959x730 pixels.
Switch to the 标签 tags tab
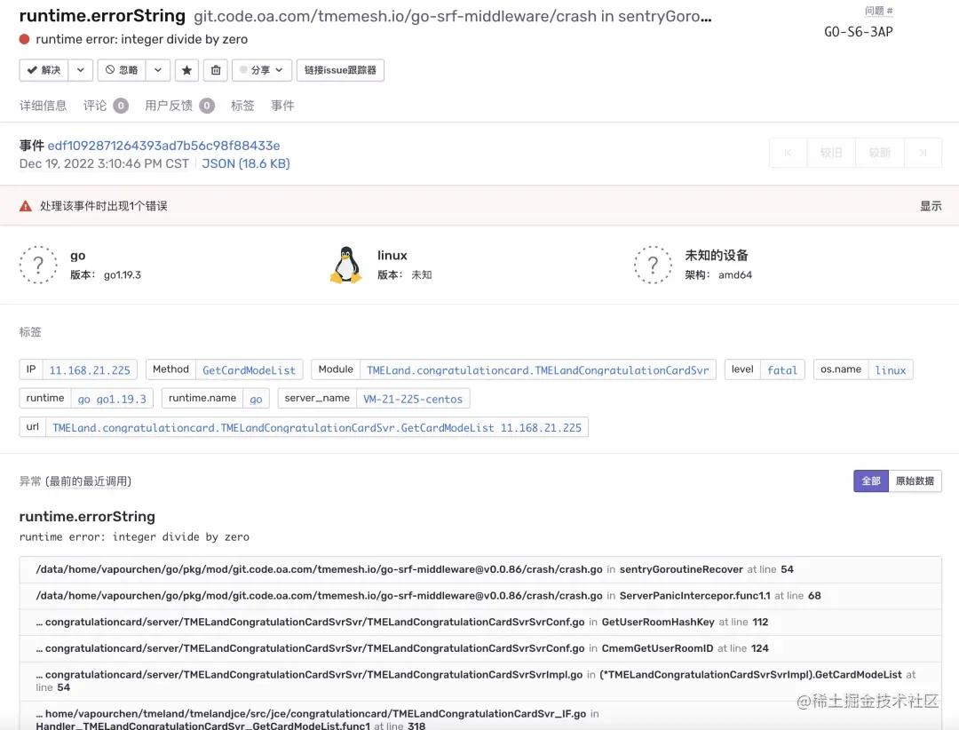[x=243, y=105]
